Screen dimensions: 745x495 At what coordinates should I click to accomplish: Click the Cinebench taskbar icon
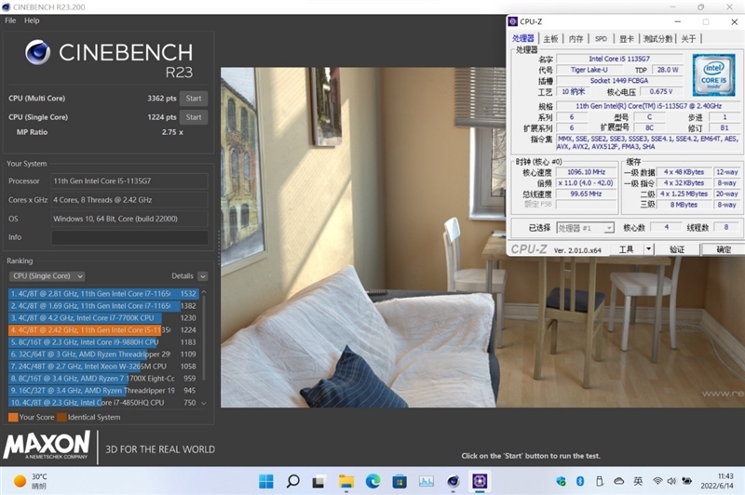tap(454, 481)
